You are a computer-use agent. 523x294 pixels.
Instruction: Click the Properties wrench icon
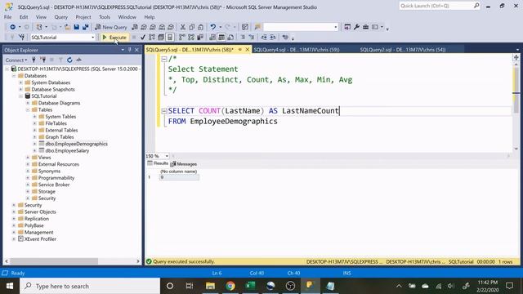click(356, 27)
